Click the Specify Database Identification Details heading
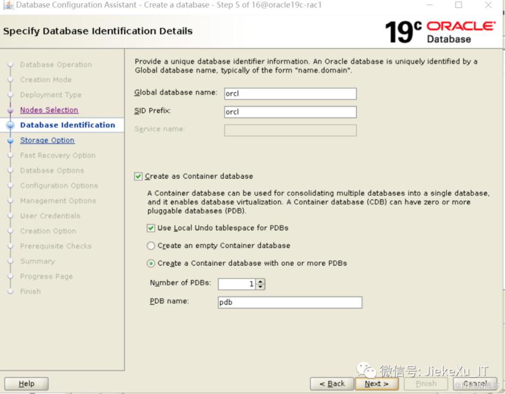 pos(98,31)
